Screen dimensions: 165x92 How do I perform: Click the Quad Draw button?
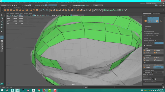coord(158,67)
